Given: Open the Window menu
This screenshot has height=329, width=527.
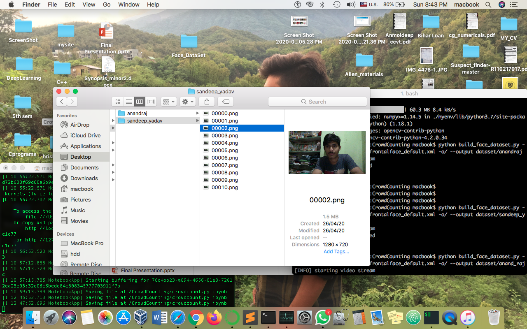Looking at the screenshot, I should (129, 5).
